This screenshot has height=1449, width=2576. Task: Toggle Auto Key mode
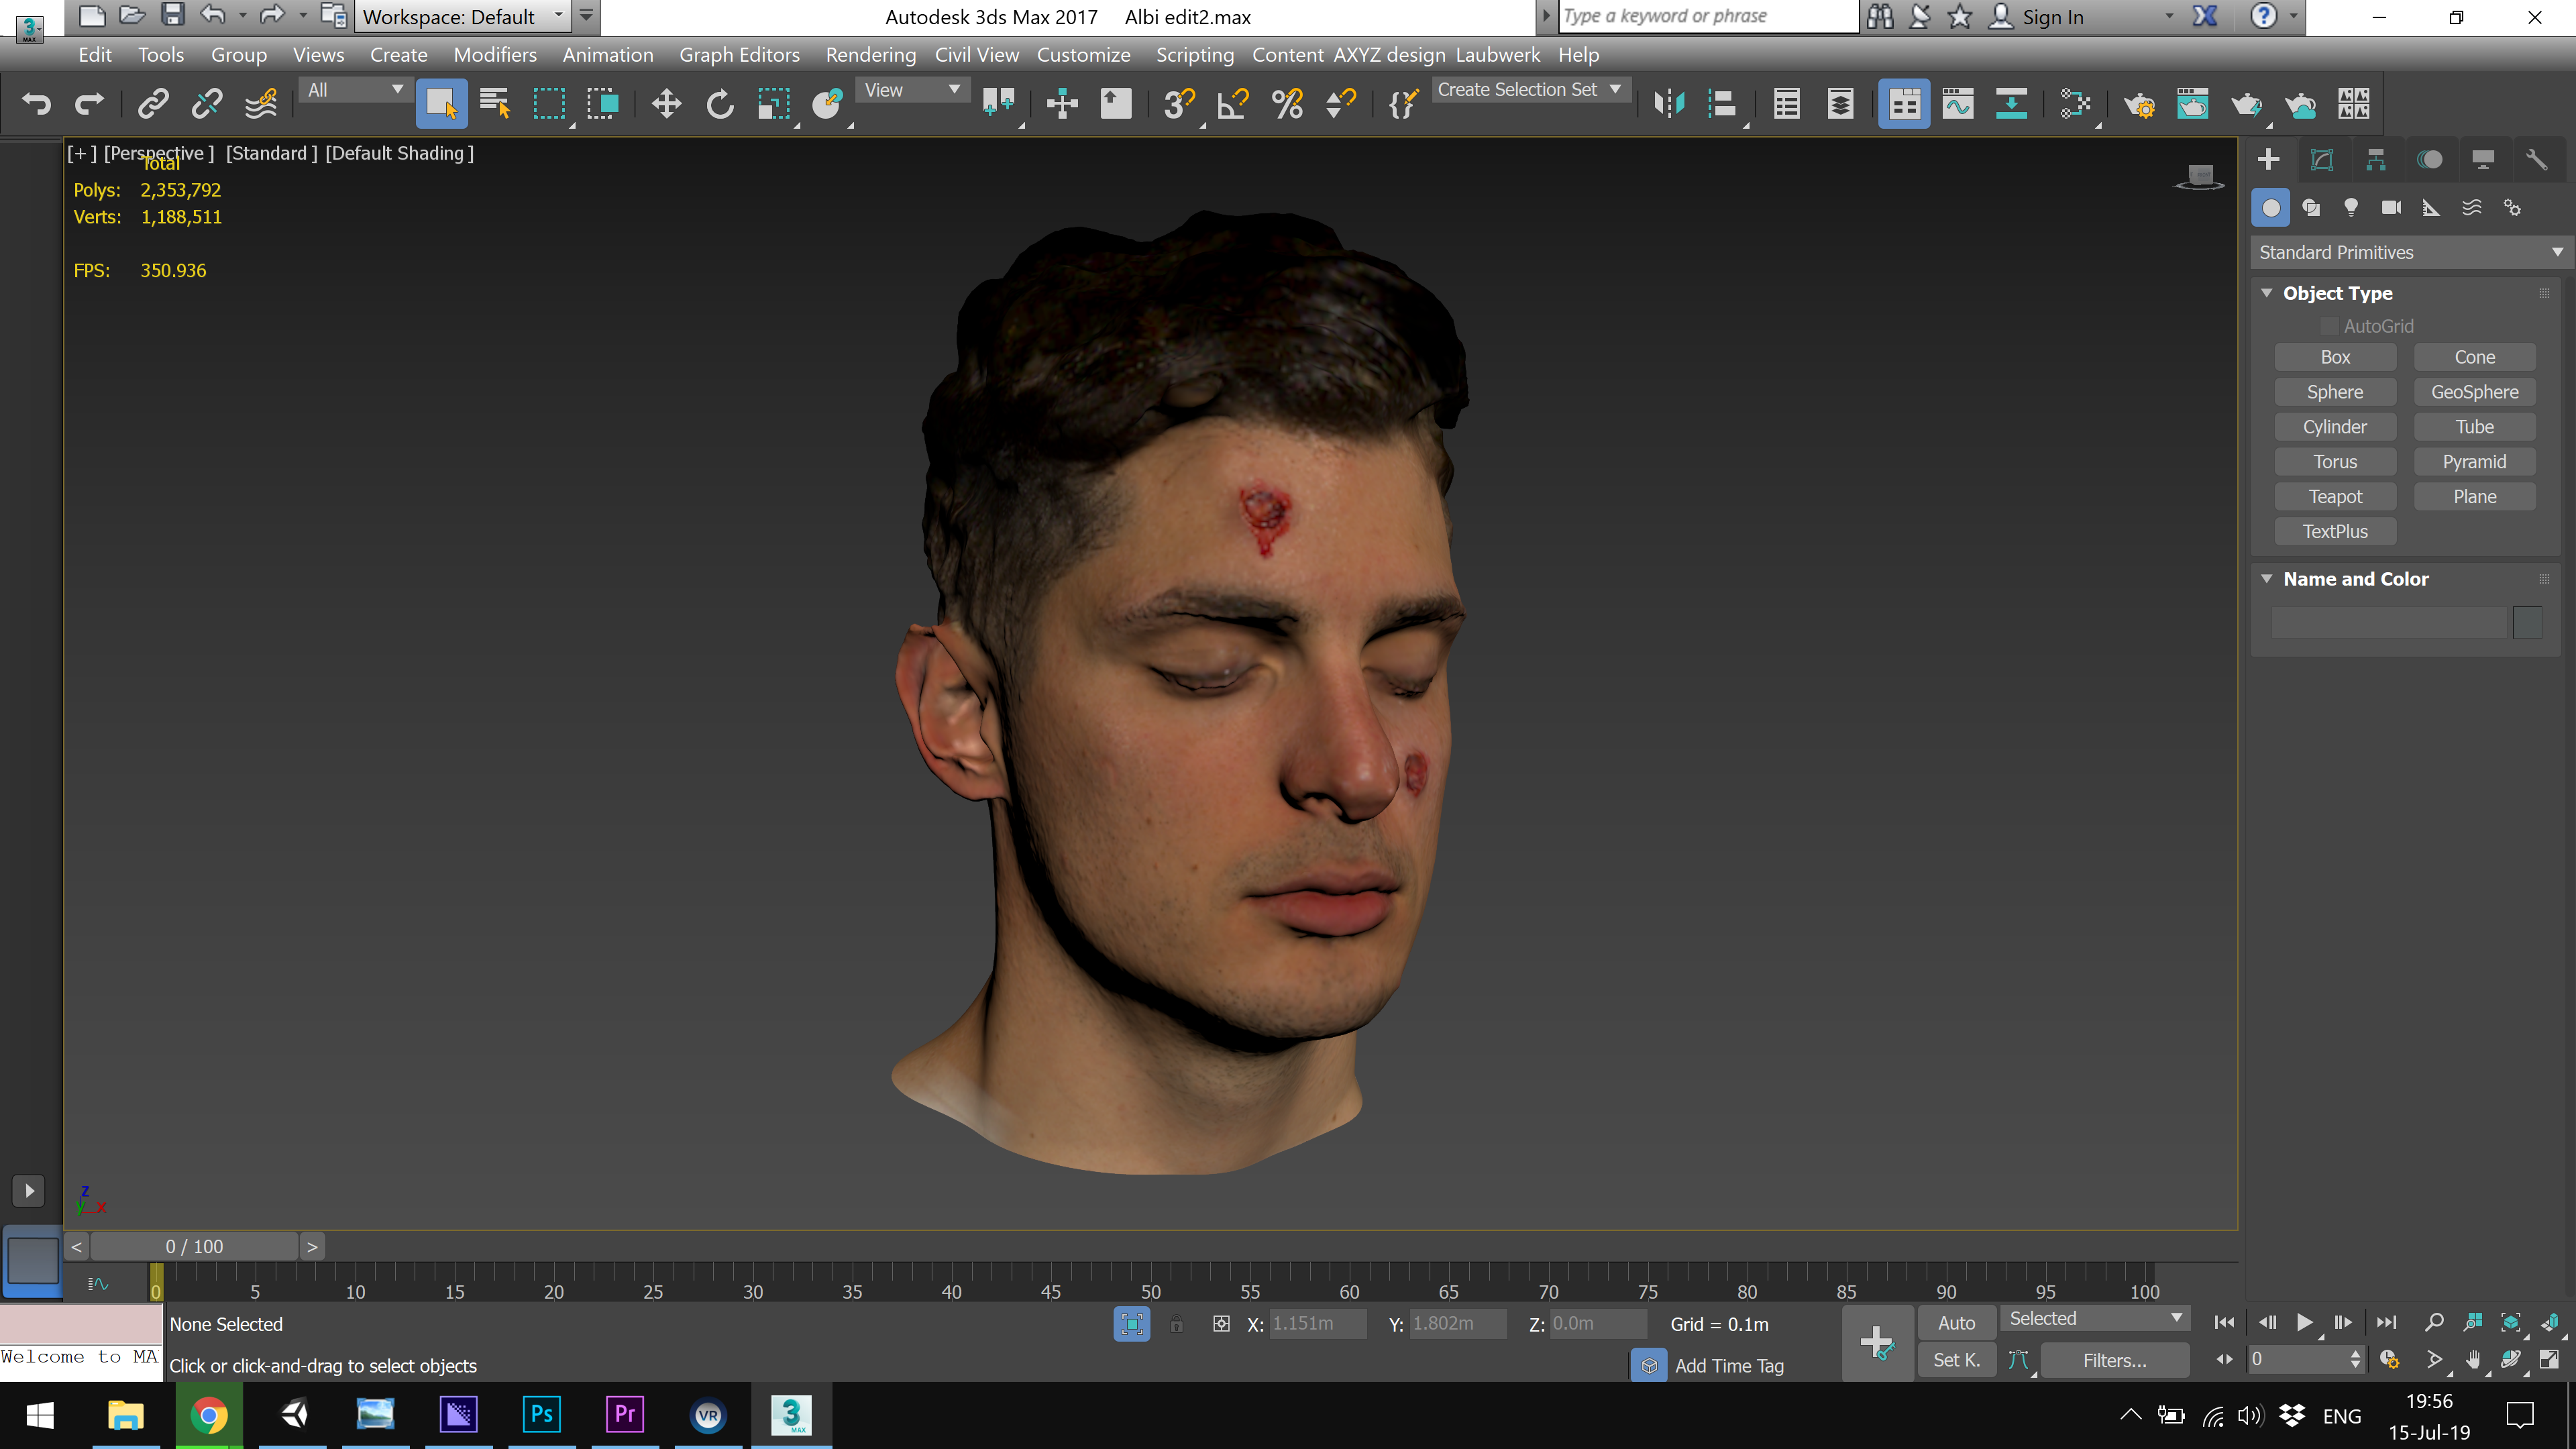point(1956,1323)
